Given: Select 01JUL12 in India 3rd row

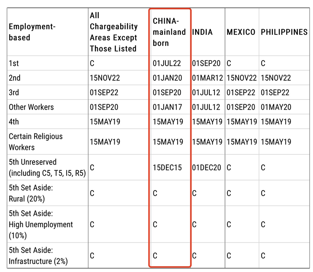Looking at the screenshot, I should click(206, 92).
